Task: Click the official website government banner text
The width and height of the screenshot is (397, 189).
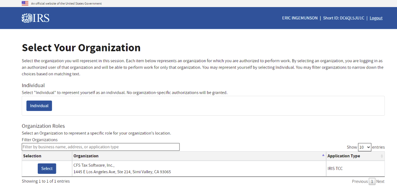Action: coord(66,4)
